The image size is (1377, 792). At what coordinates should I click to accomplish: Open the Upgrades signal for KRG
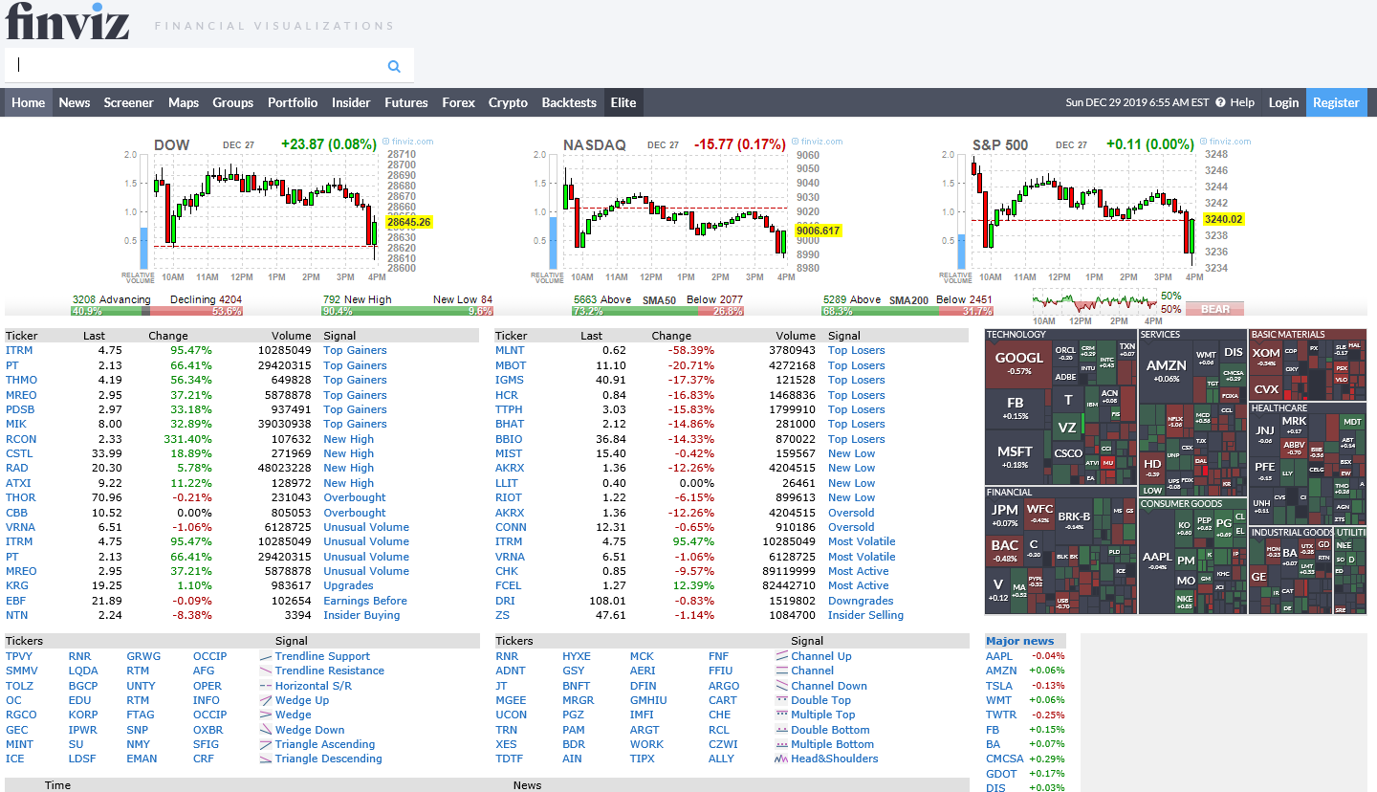[348, 585]
